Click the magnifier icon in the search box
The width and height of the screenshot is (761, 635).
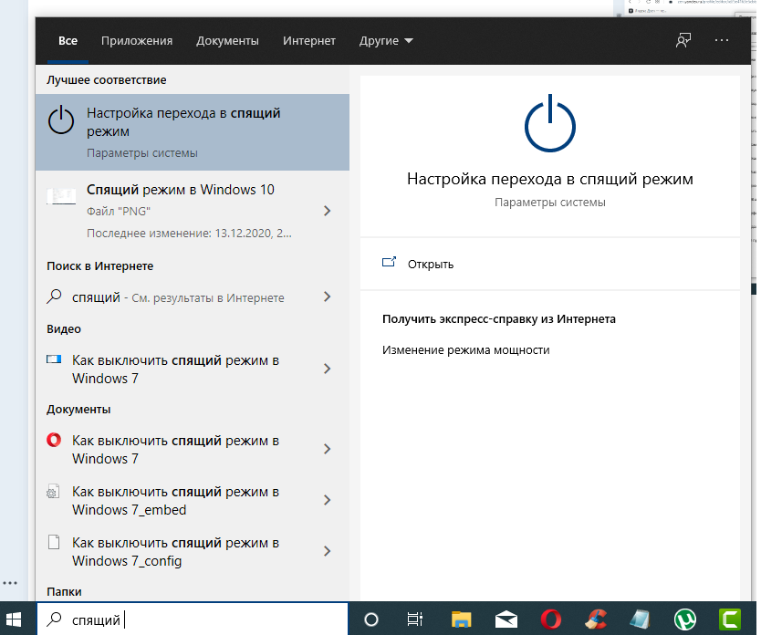[54, 619]
